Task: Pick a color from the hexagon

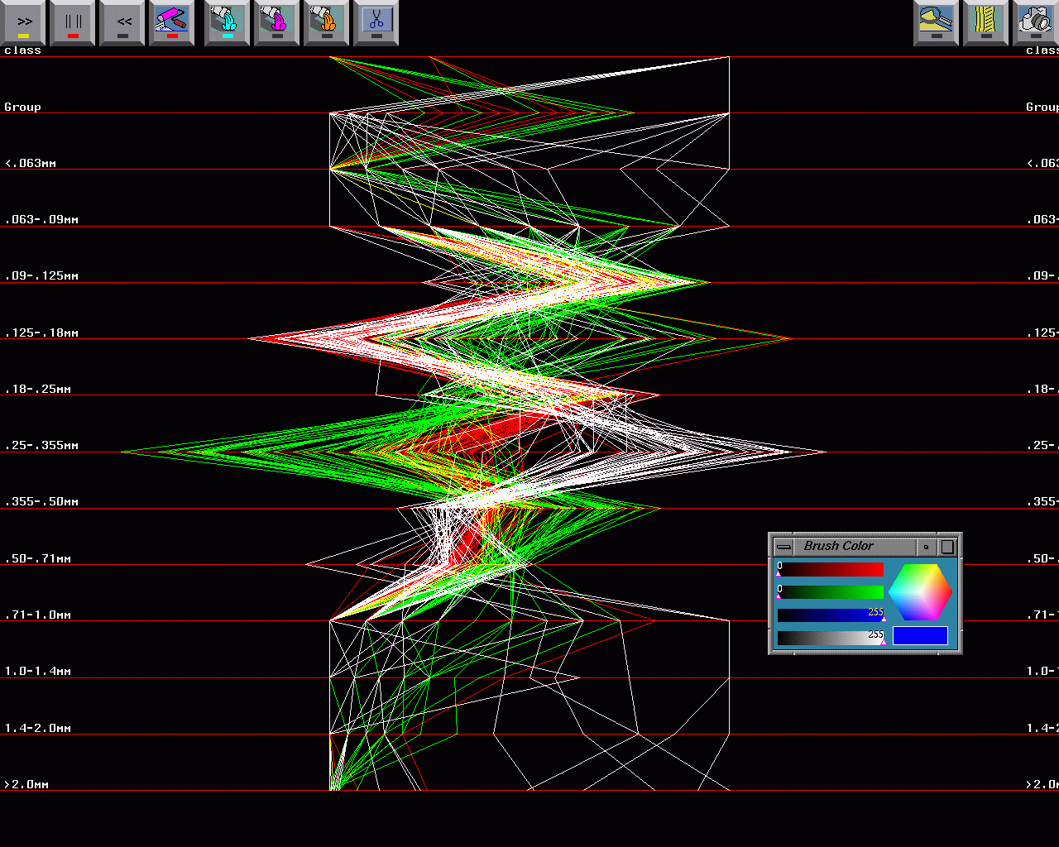Action: tap(920, 591)
